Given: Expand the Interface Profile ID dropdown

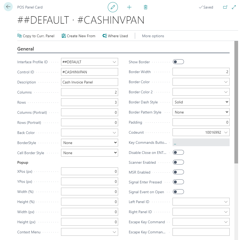Looking at the screenshot, I should [x=114, y=62].
